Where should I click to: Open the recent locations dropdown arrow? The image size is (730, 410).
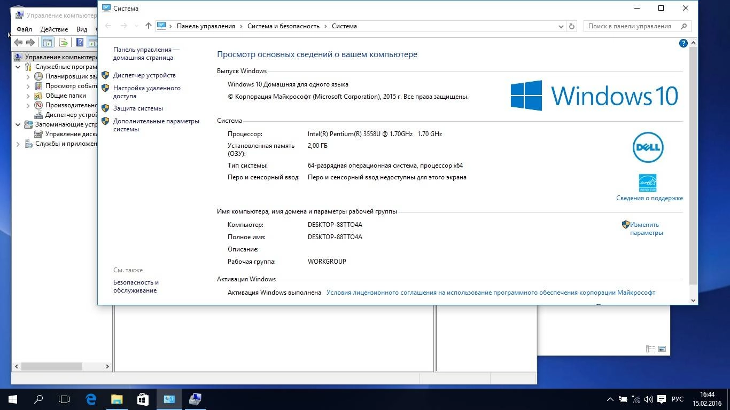(x=136, y=26)
